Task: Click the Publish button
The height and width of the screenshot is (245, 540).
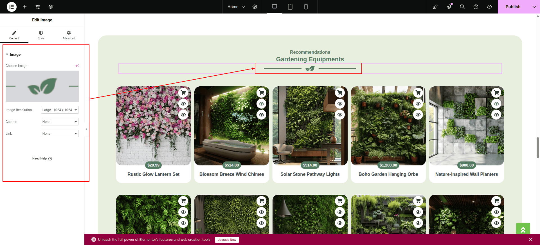Action: [513, 7]
